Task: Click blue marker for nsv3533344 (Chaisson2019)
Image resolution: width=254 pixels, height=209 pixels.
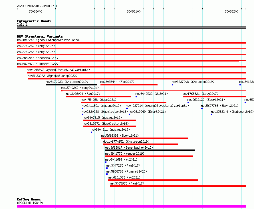Action: coord(212,114)
